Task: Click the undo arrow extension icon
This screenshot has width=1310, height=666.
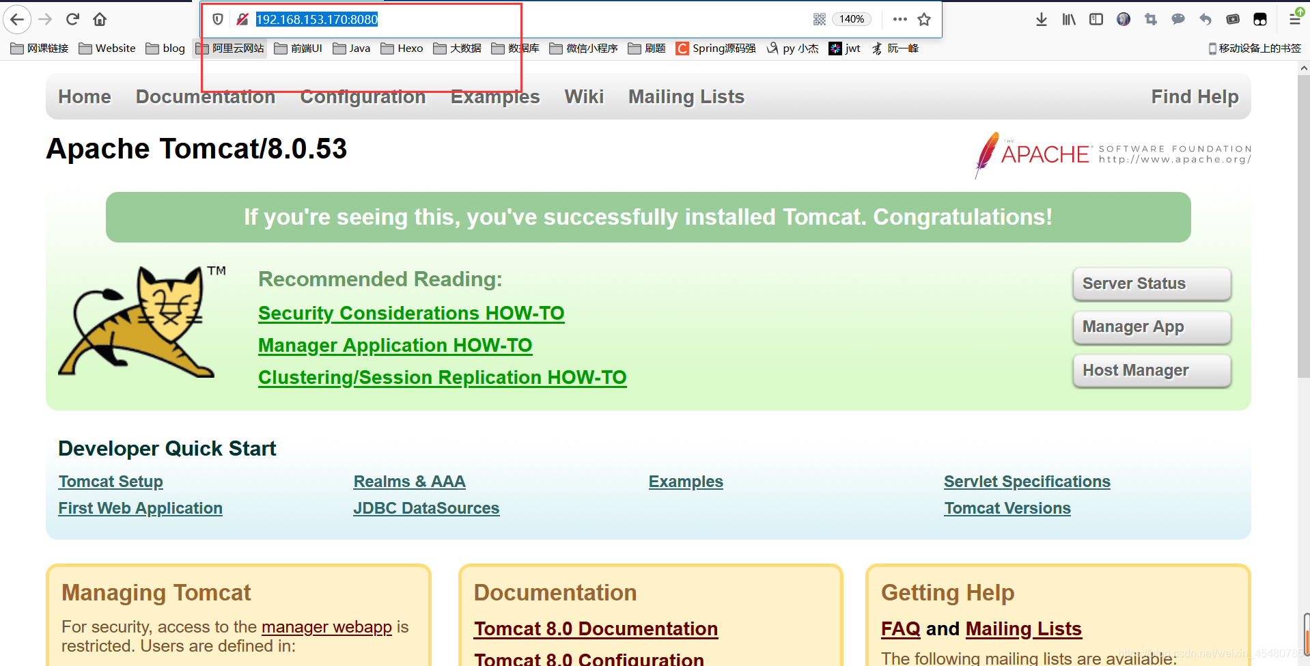Action: [1206, 19]
